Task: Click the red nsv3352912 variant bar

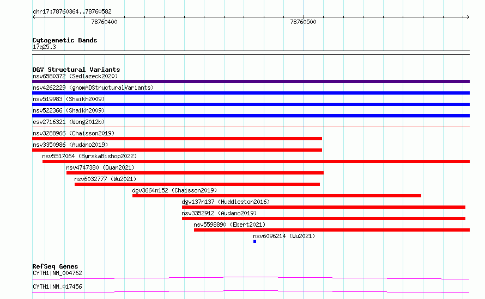Action: coord(324,219)
